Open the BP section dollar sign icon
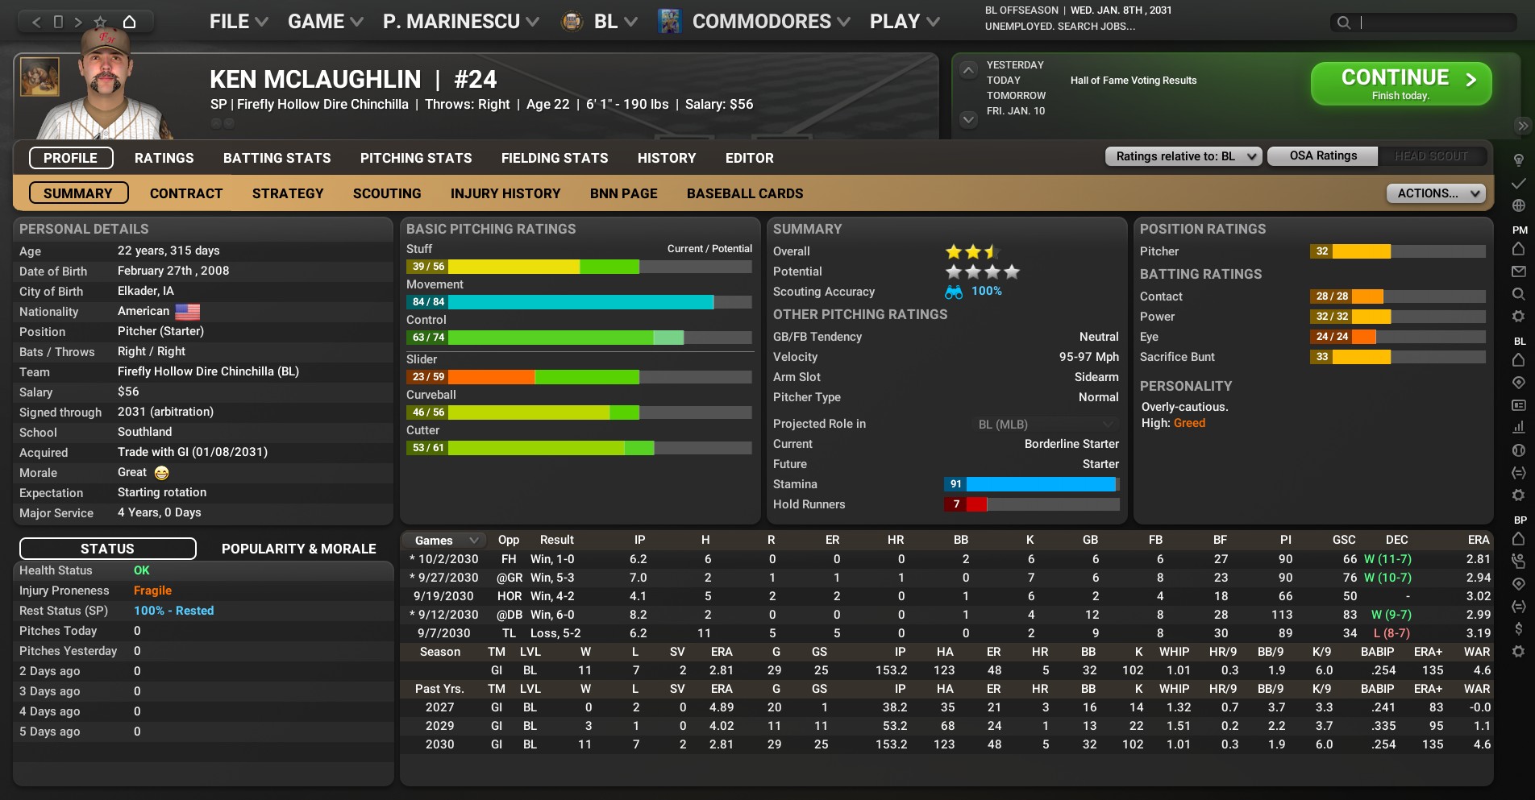The width and height of the screenshot is (1535, 800). click(1518, 628)
